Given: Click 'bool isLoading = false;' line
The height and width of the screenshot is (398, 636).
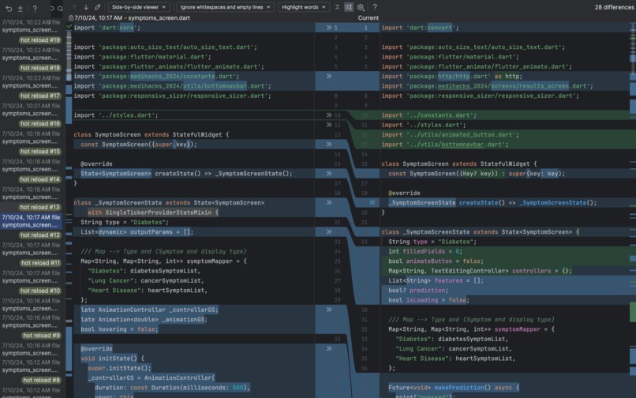Looking at the screenshot, I should click(x=428, y=300).
